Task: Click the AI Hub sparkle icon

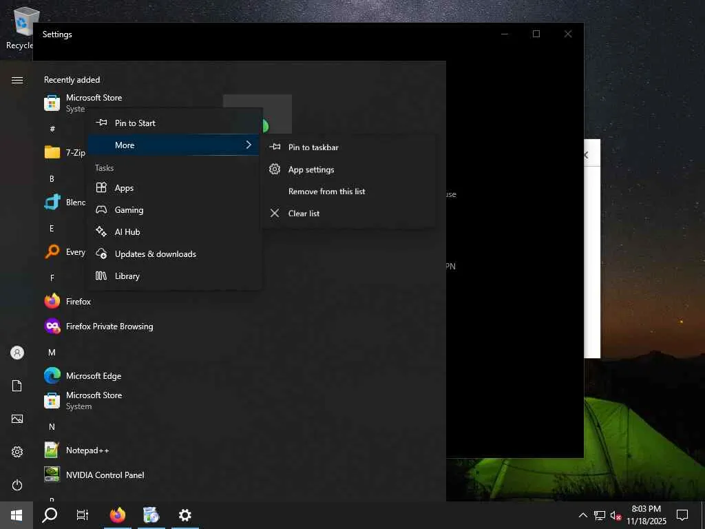Action: point(101,231)
